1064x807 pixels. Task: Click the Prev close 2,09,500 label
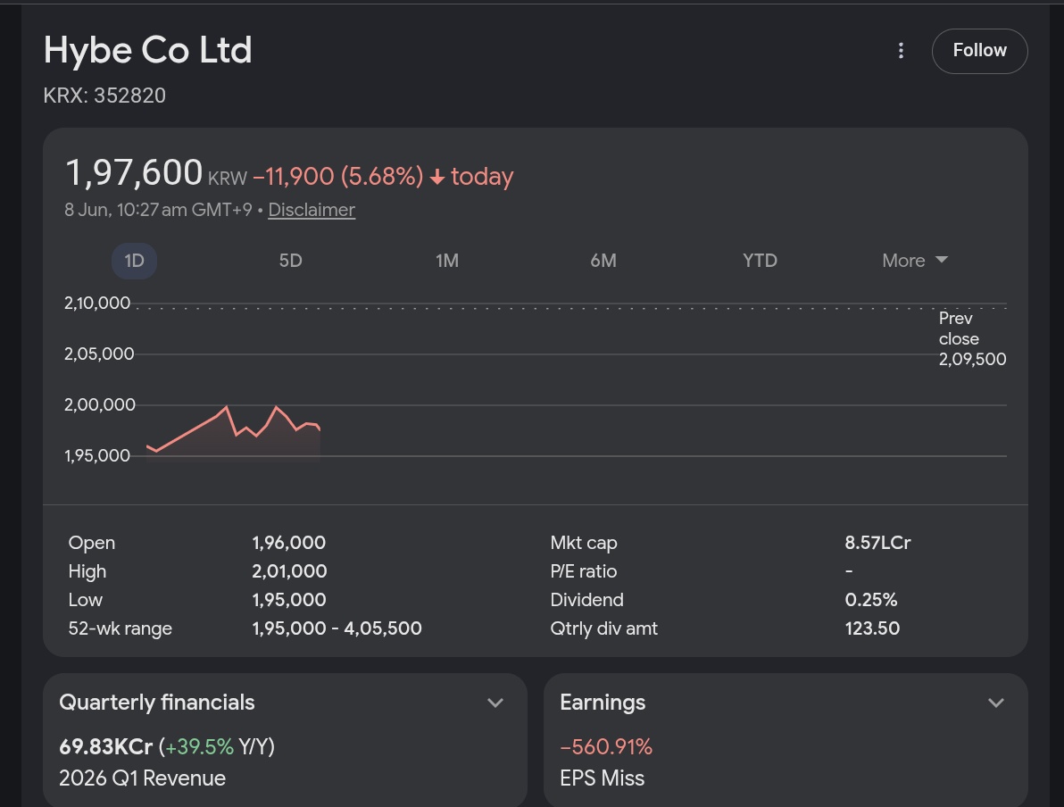972,338
